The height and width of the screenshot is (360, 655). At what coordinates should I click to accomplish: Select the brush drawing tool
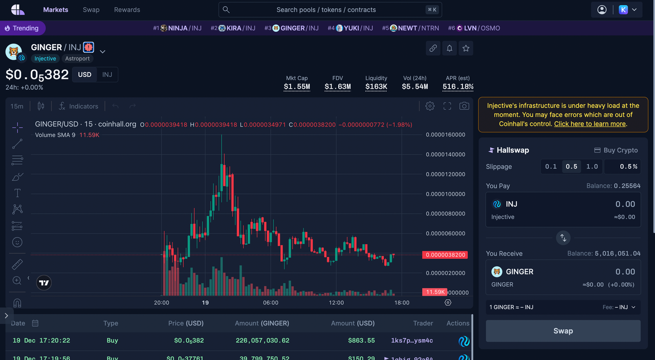[17, 177]
